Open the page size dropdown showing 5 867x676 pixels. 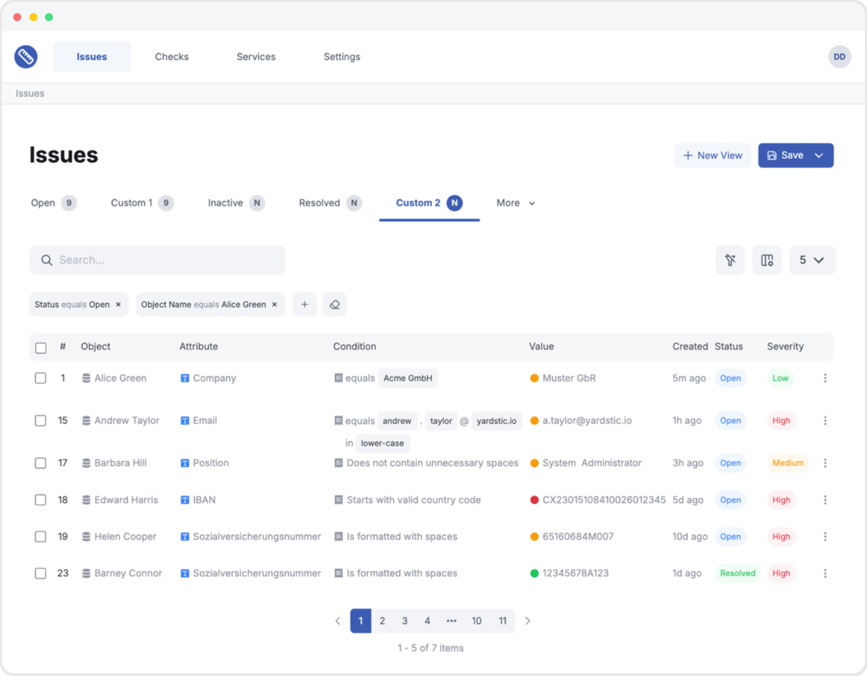pos(812,260)
